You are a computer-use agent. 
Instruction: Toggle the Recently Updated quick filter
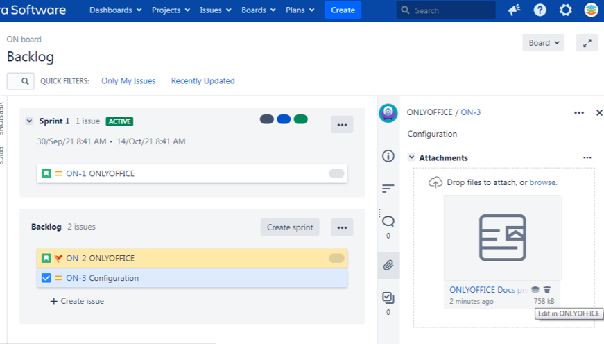click(x=202, y=81)
